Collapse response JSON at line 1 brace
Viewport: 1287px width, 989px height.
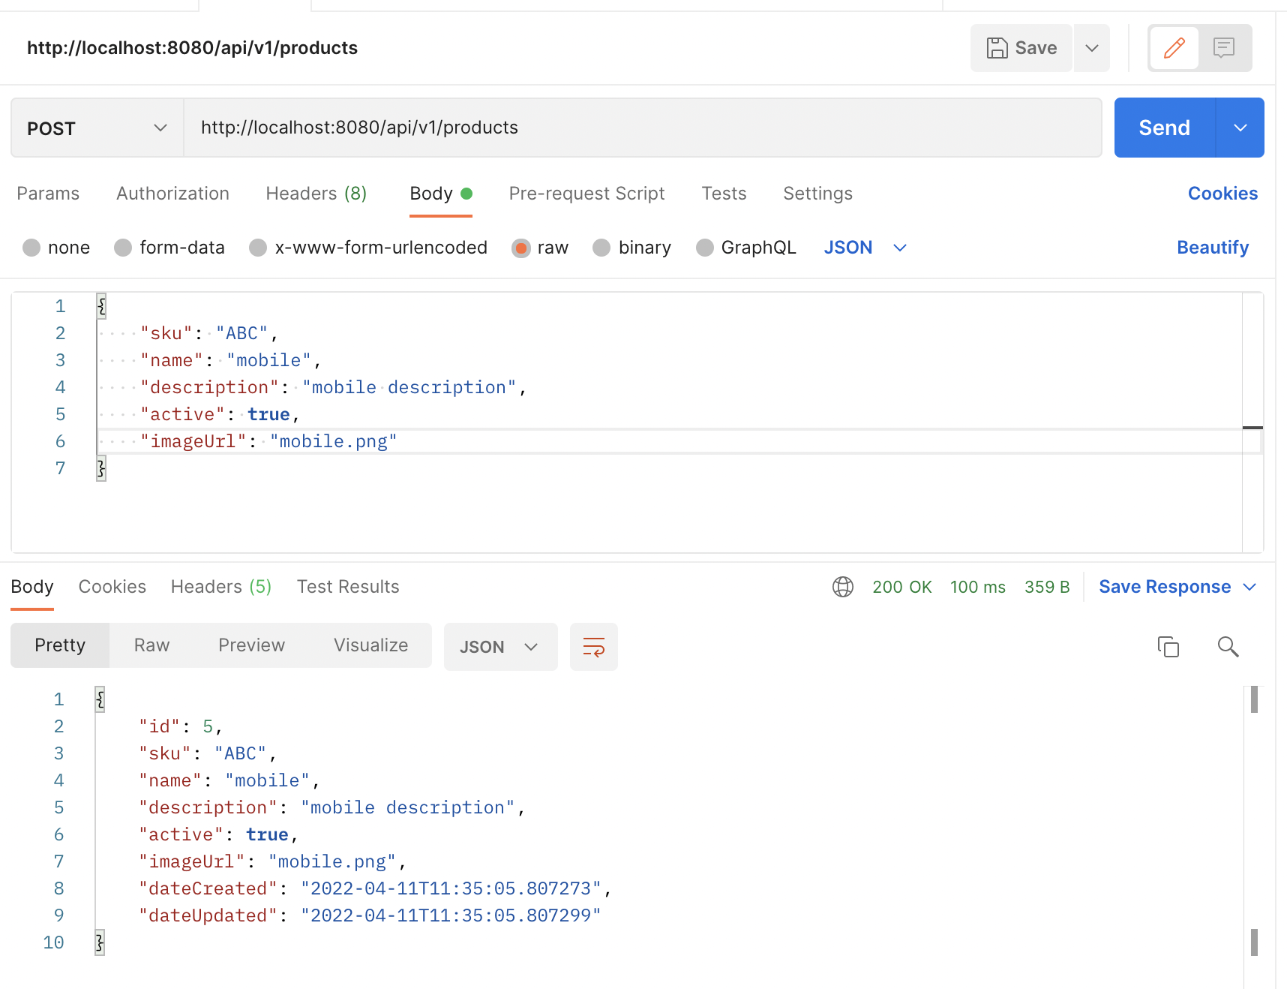[x=100, y=699]
